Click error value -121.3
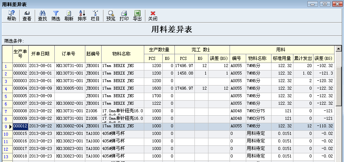The image size is (344, 162). pos(324,73)
